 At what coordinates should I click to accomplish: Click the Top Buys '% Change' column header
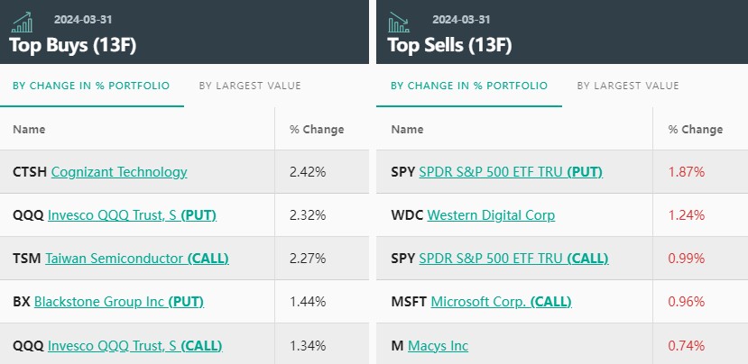[317, 129]
